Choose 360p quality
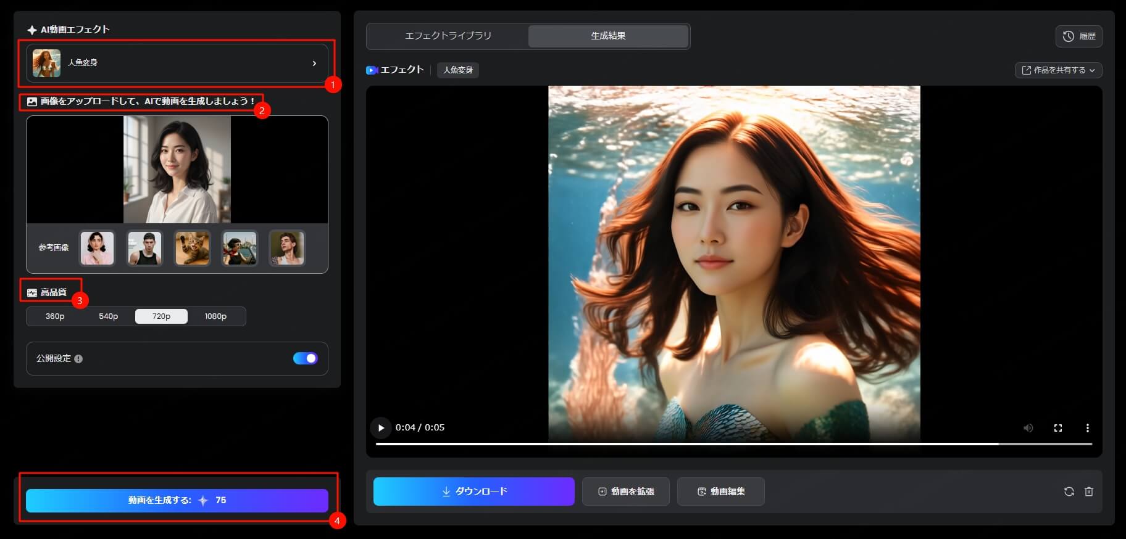 tap(55, 316)
